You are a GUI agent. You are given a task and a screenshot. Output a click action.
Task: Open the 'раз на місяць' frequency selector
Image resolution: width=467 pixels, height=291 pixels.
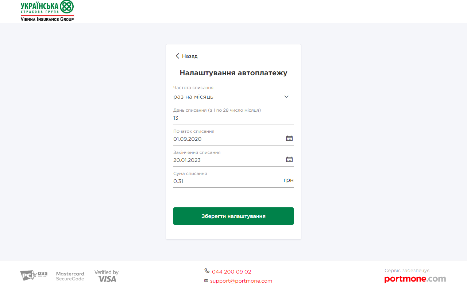(226, 97)
